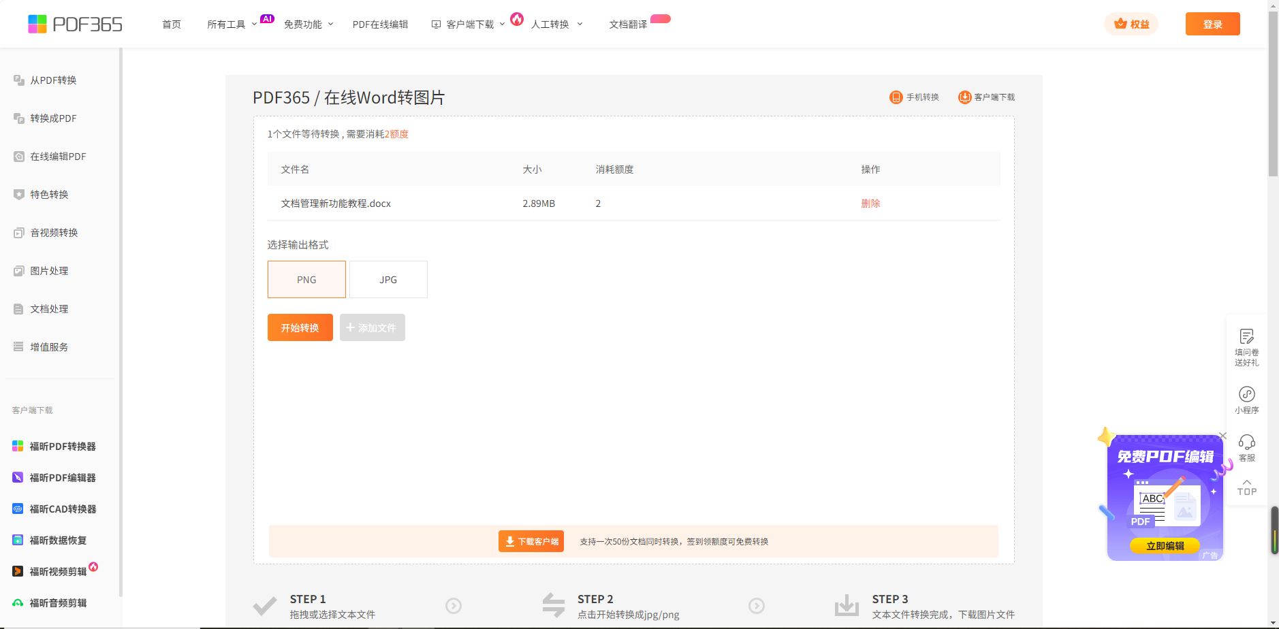Expand the 人工转换 dropdown
The height and width of the screenshot is (629, 1279).
click(556, 25)
